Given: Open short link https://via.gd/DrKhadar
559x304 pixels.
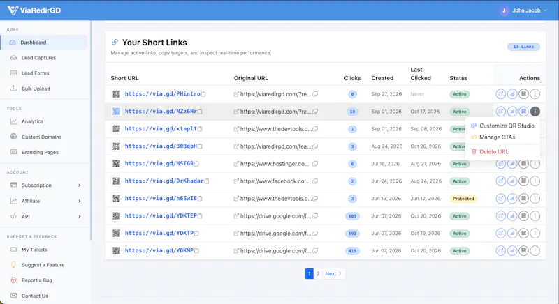Looking at the screenshot, I should 164,181.
